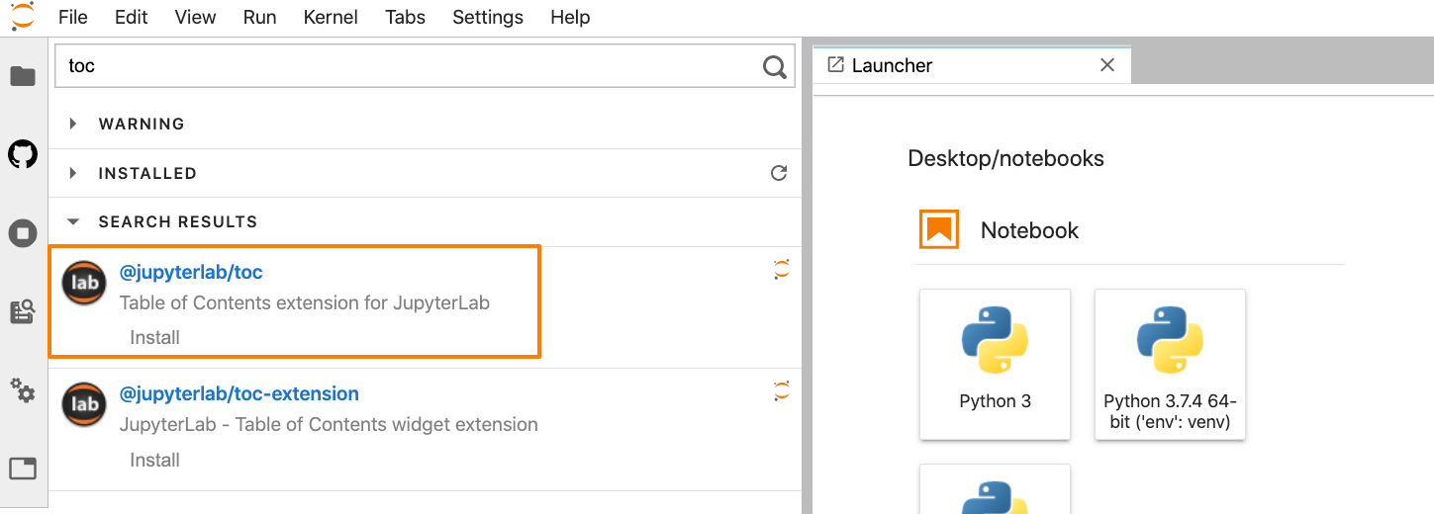The image size is (1434, 514).
Task: Install the @jupyterlab/toc extension
Action: pos(155,337)
